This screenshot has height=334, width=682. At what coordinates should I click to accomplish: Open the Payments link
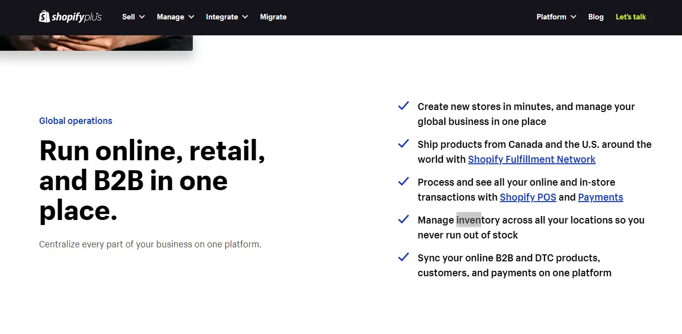click(x=600, y=197)
